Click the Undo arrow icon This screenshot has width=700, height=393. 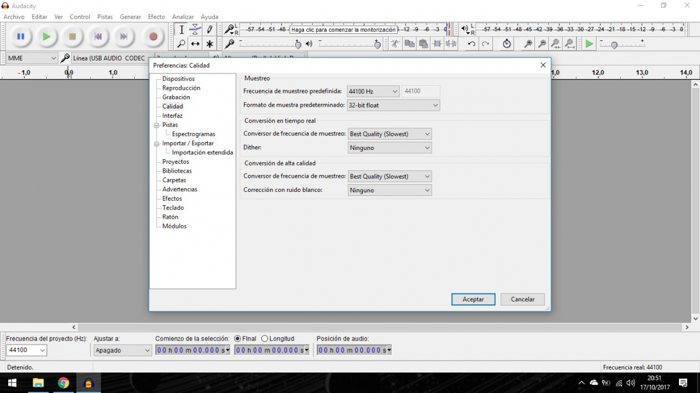click(471, 44)
